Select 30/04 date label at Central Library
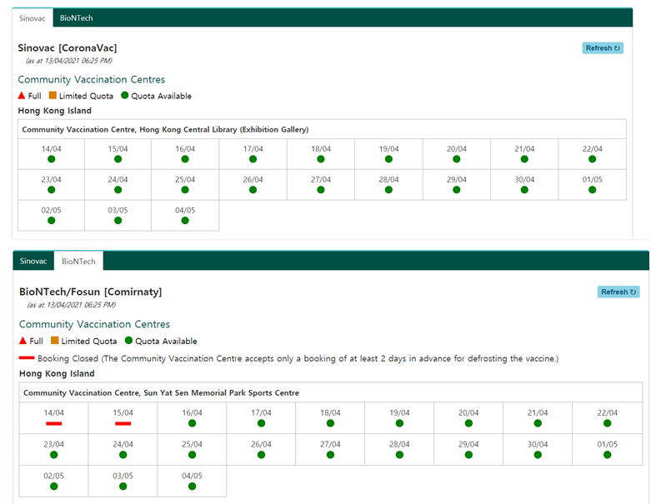The width and height of the screenshot is (651, 504). [524, 180]
